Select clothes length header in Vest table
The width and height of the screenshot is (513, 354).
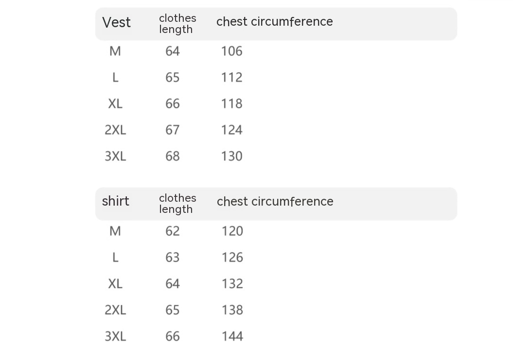click(177, 24)
